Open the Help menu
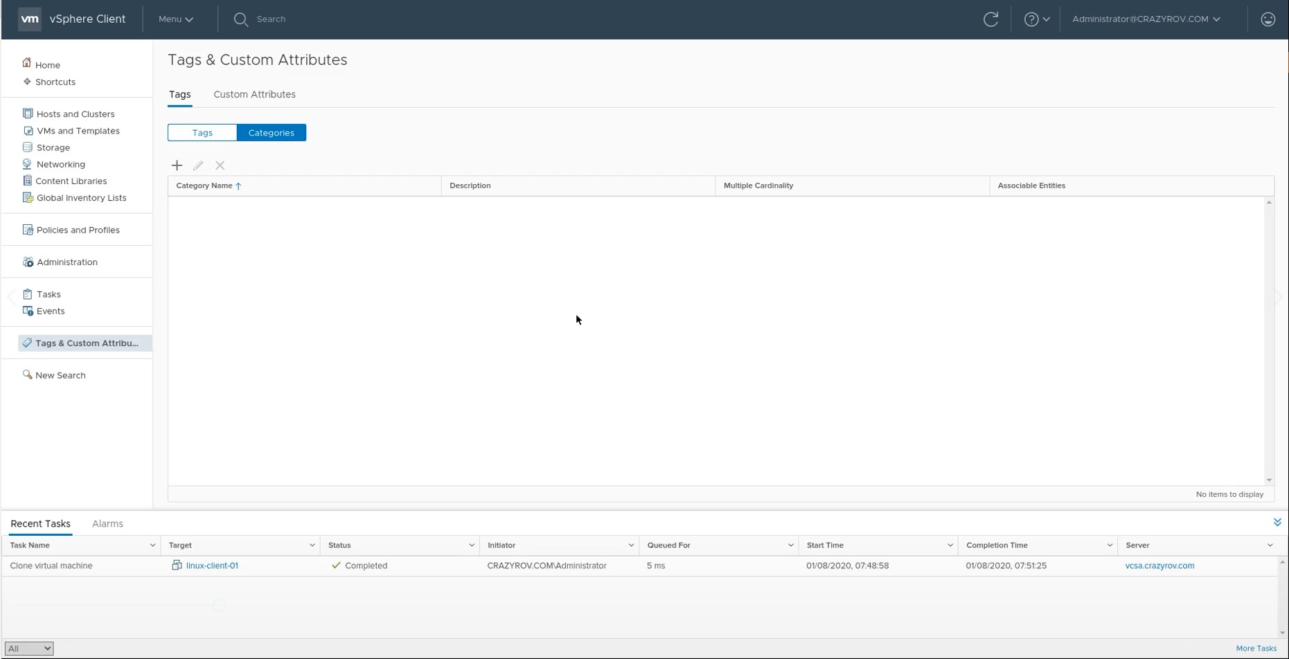This screenshot has width=1289, height=659. click(1037, 19)
